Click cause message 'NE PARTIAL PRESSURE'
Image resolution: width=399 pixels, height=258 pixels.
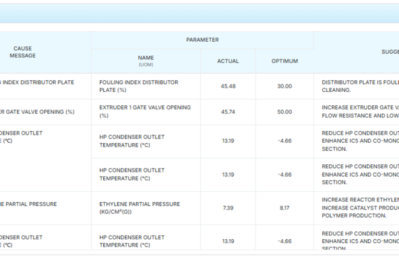[x=29, y=204]
